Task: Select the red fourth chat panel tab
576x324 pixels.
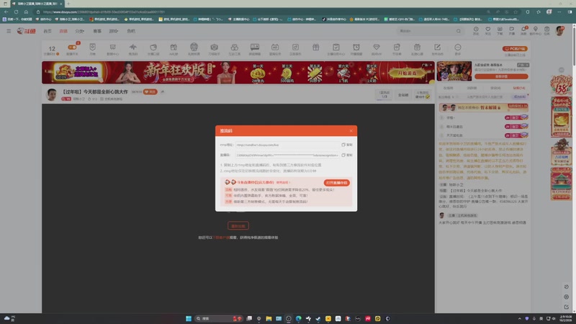Action: click(x=519, y=88)
